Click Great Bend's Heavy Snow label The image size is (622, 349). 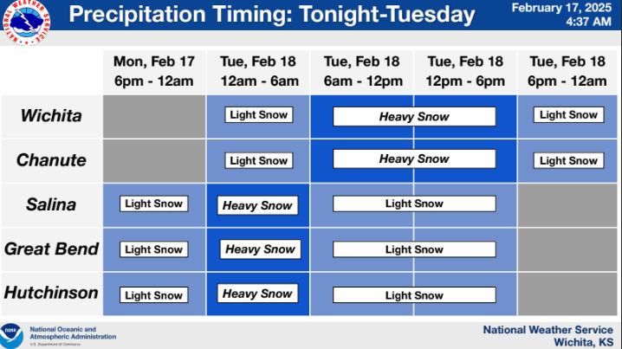click(x=260, y=249)
